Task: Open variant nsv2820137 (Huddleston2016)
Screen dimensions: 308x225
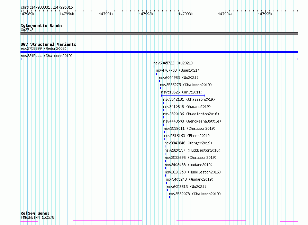Action: [192, 150]
